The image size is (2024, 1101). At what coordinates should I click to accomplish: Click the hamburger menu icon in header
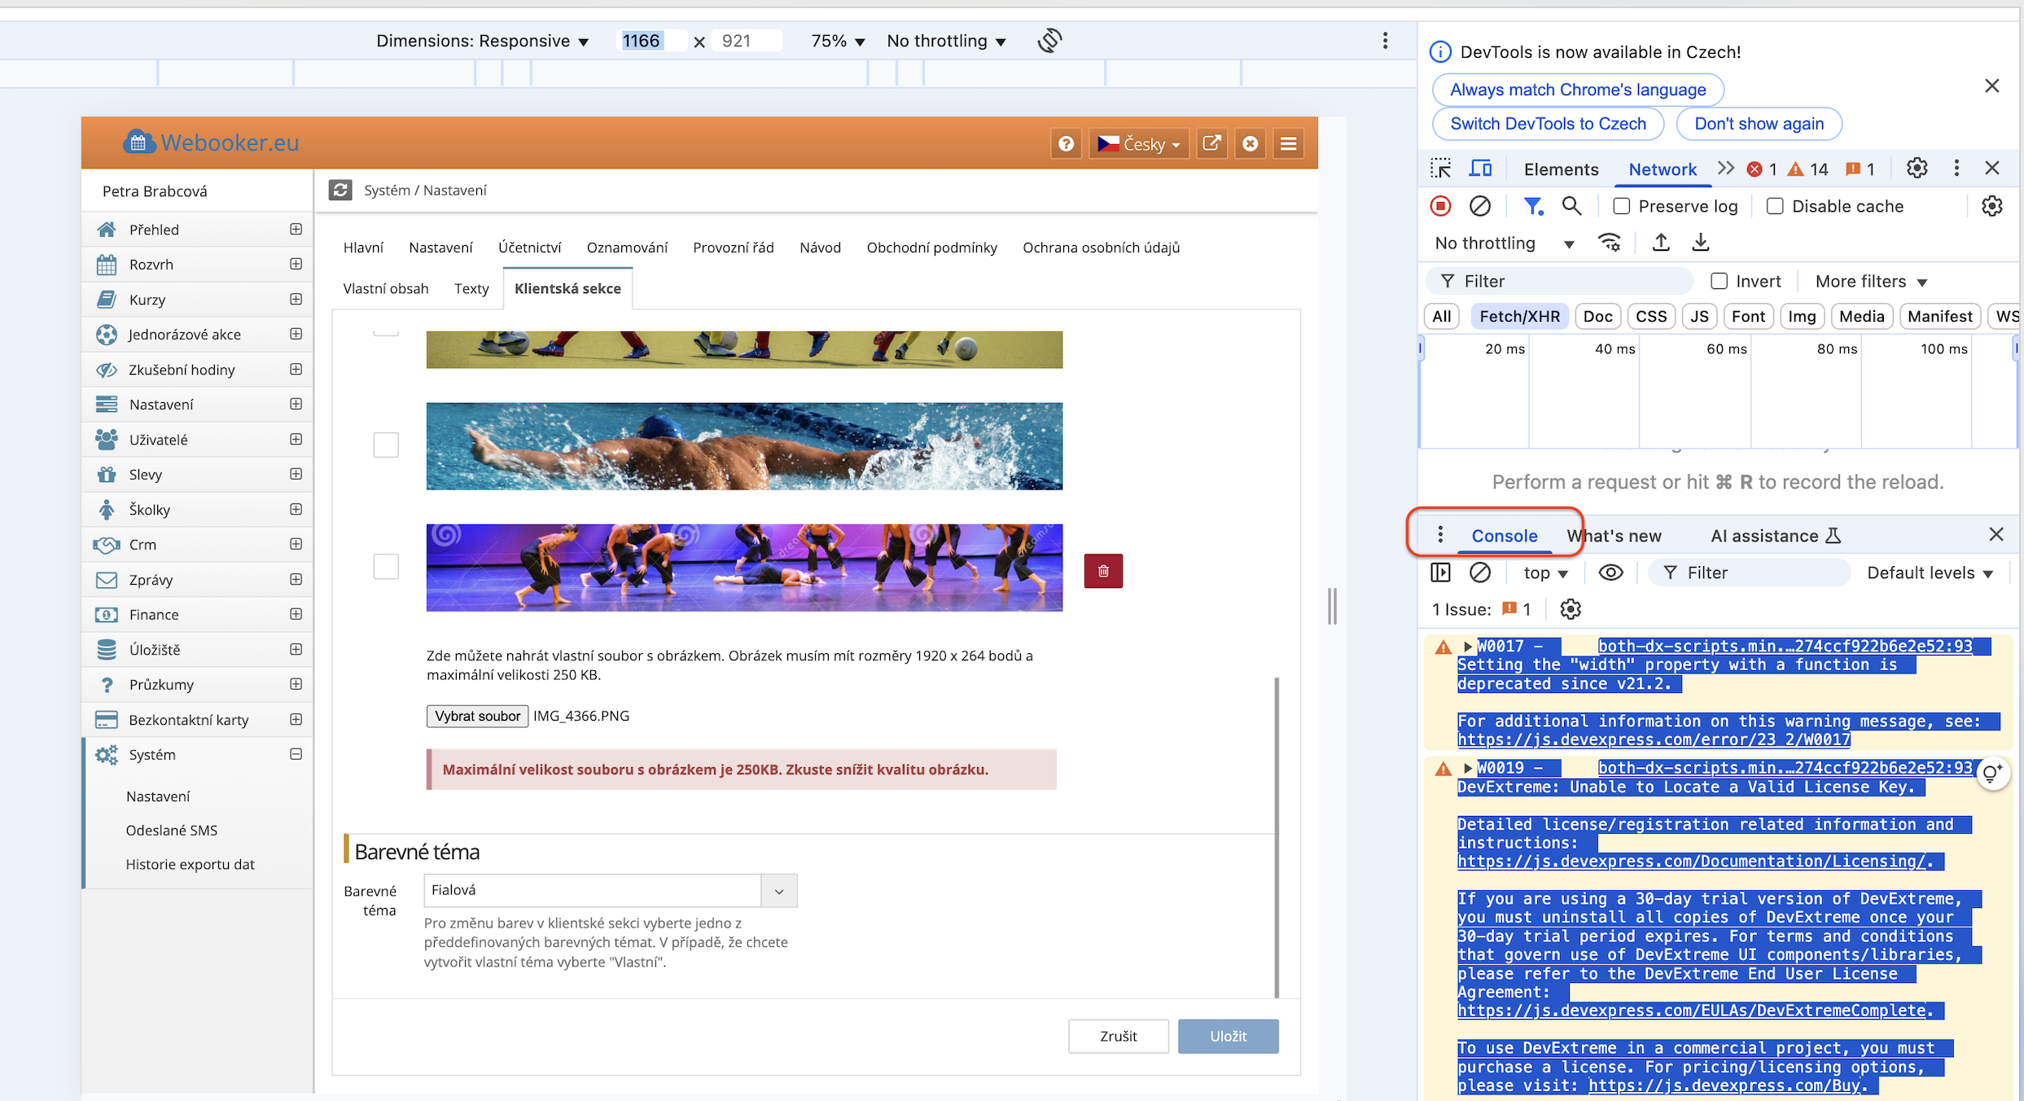coord(1288,144)
